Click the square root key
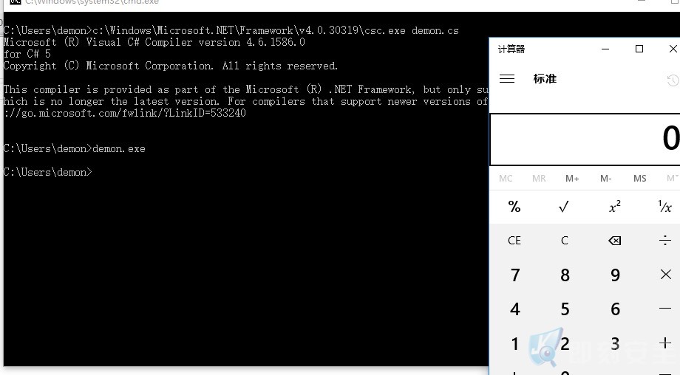Image resolution: width=680 pixels, height=375 pixels. click(564, 207)
